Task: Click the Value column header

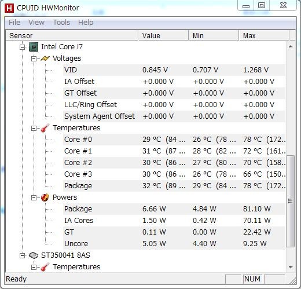Action: coord(163,35)
